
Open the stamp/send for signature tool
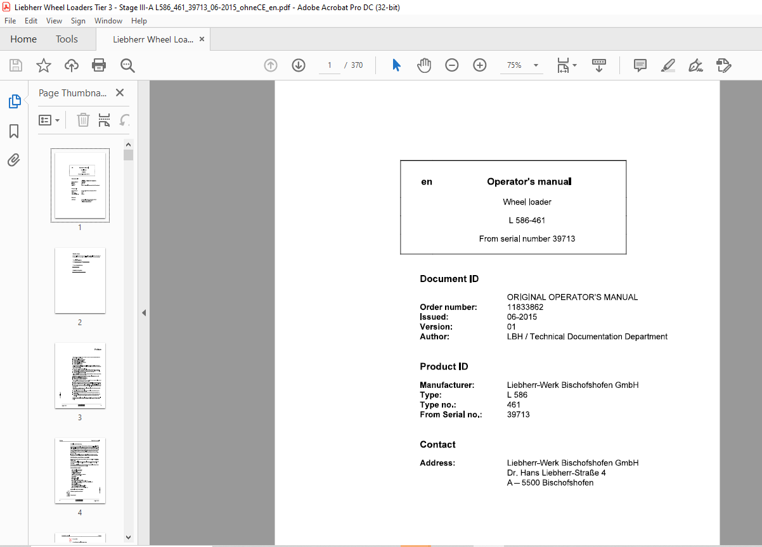pyautogui.click(x=723, y=65)
